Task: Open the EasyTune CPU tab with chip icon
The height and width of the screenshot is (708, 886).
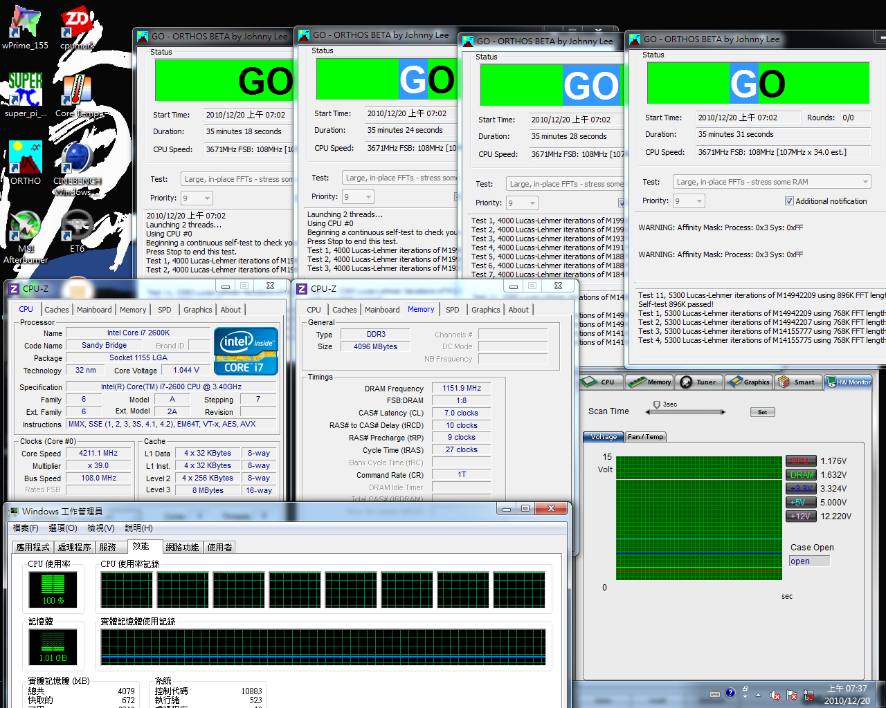Action: [x=601, y=382]
